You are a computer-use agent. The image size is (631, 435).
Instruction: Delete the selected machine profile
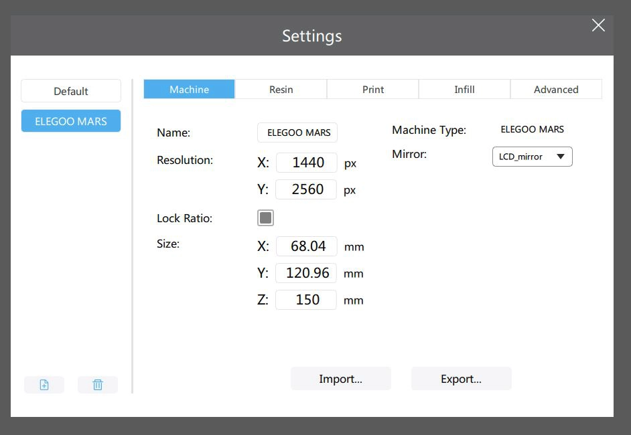click(98, 385)
